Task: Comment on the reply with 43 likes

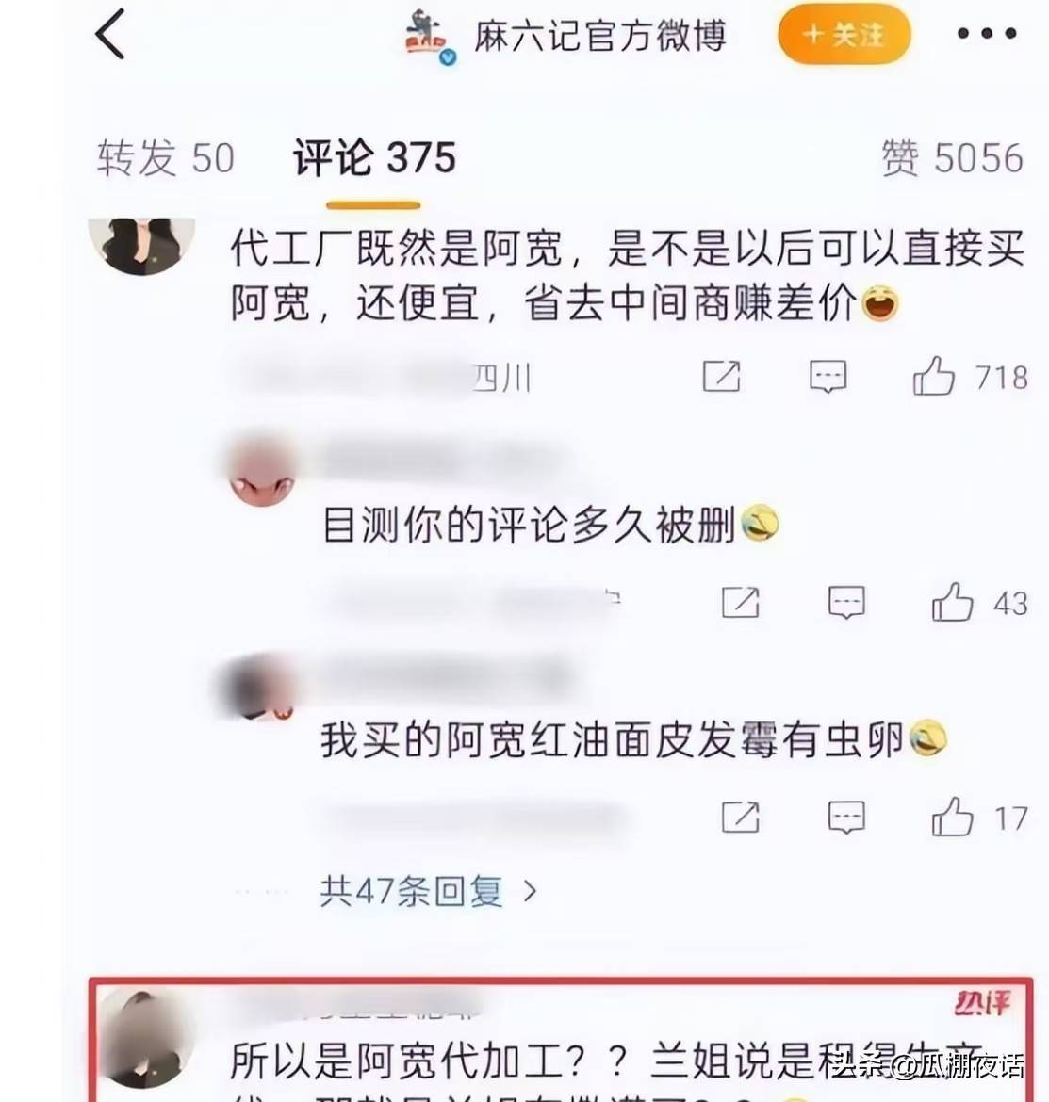Action: tap(846, 602)
